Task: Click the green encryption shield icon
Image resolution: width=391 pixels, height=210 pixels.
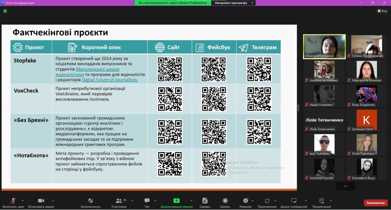Action: tap(5, 11)
